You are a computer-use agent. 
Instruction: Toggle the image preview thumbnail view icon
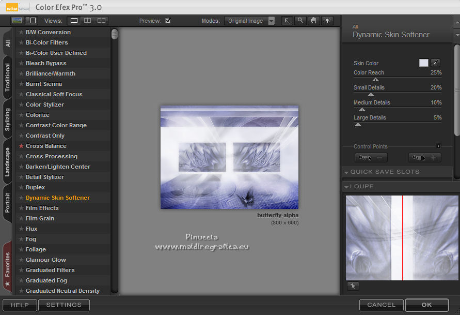click(x=17, y=21)
